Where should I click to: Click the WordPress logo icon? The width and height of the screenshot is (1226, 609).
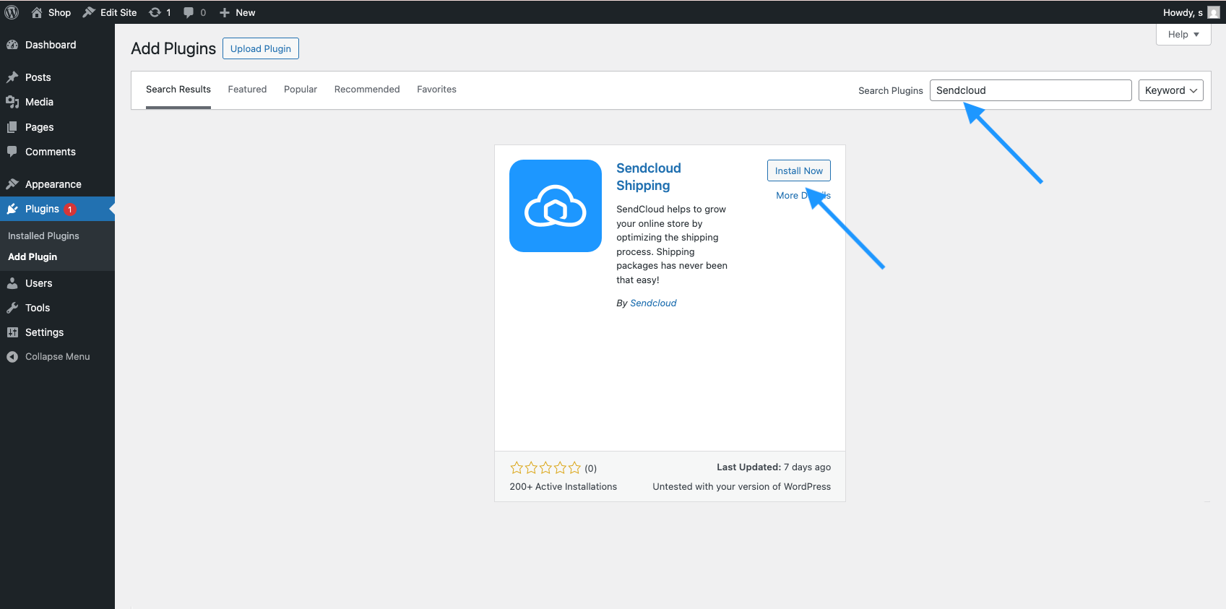point(12,12)
